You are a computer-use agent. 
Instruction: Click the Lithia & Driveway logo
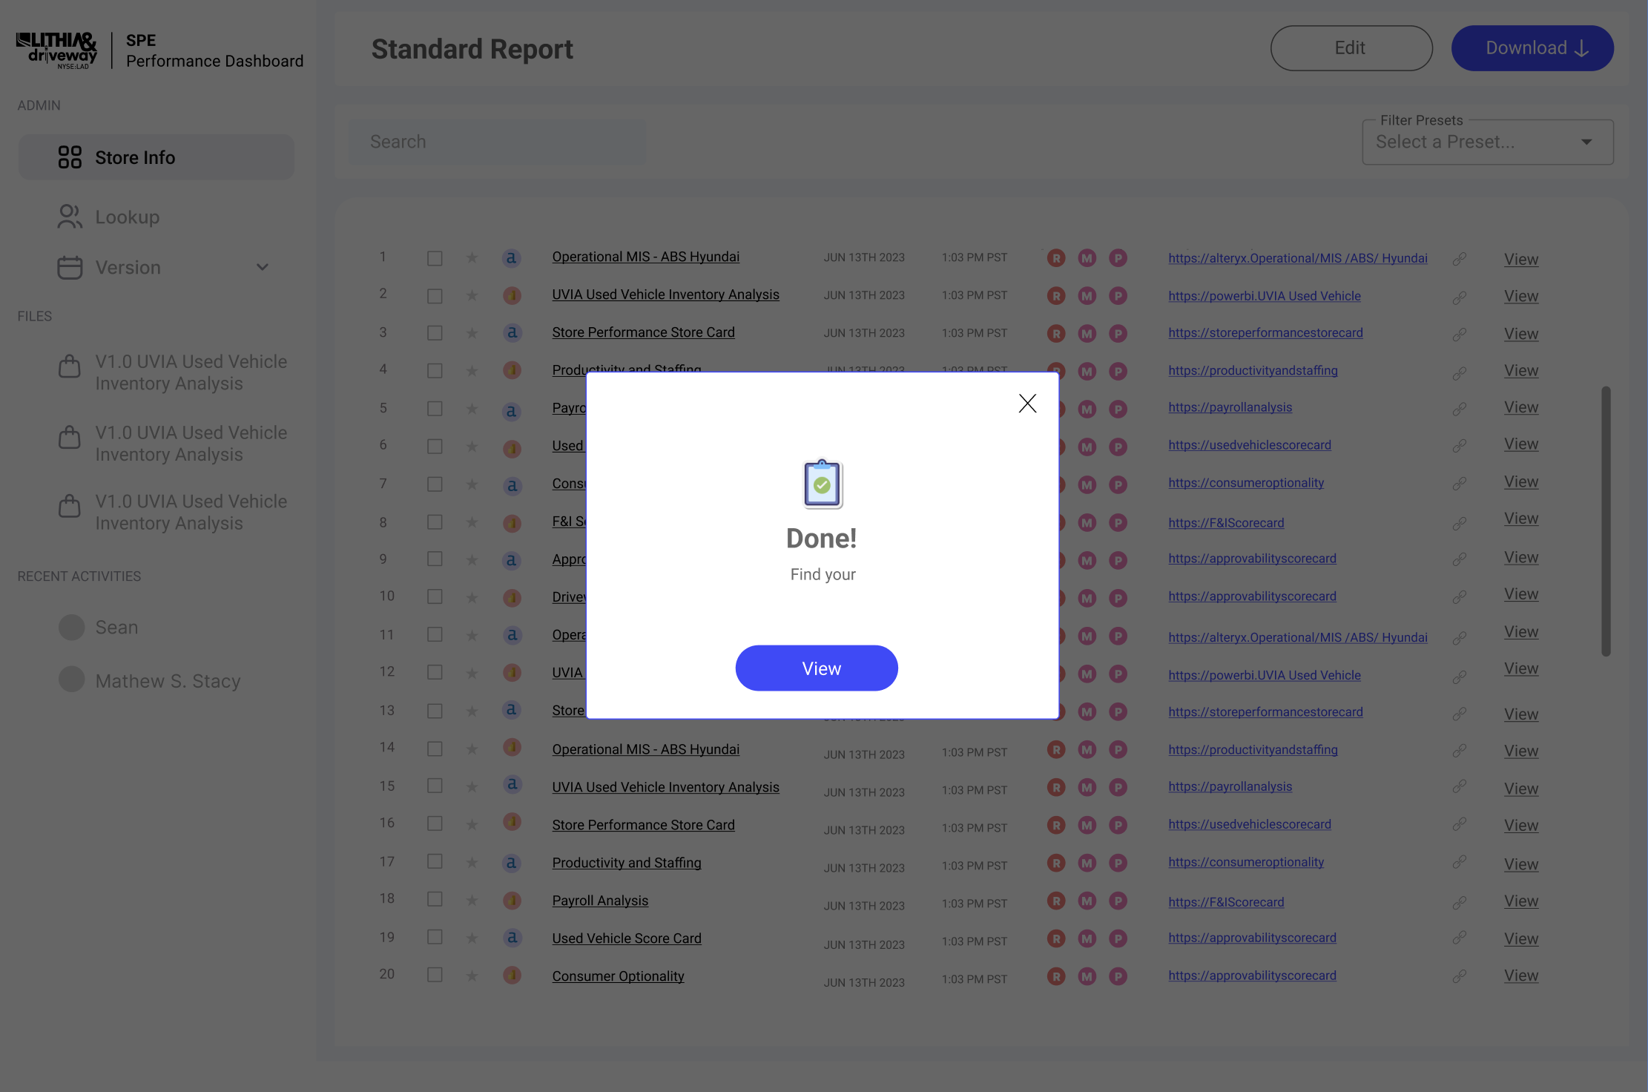tap(57, 50)
